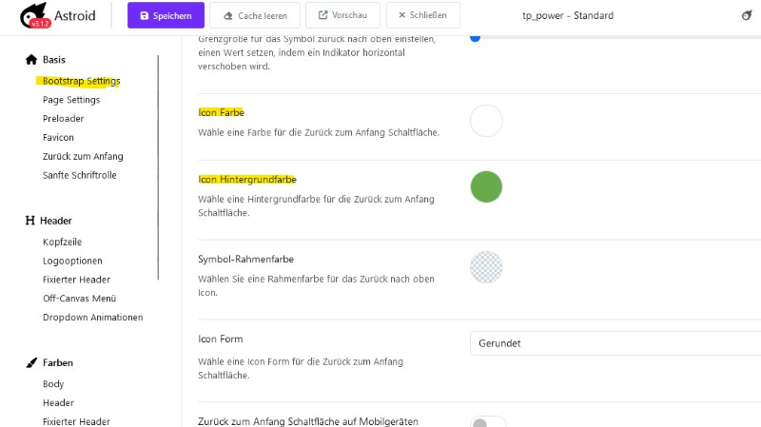Click the transparent Symbol-Rahmenfarbe swatch
The height and width of the screenshot is (427, 761).
(x=486, y=267)
